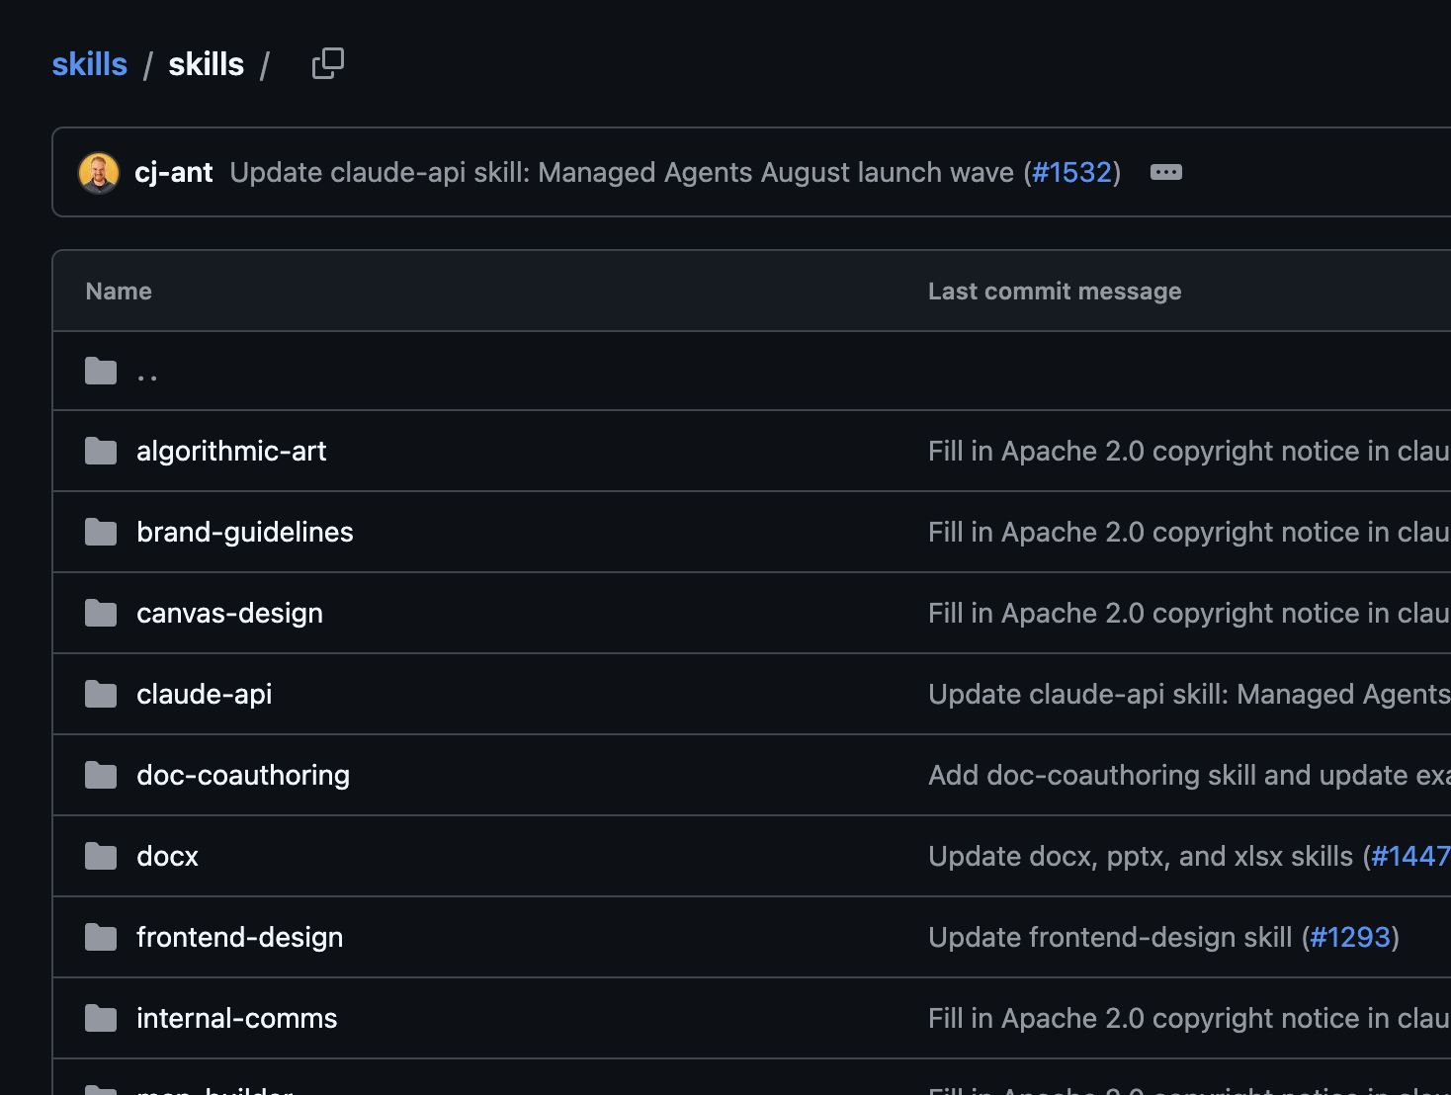Screen dimensions: 1451x1095
Task: Open the algorithmic-art folder
Action: click(231, 451)
